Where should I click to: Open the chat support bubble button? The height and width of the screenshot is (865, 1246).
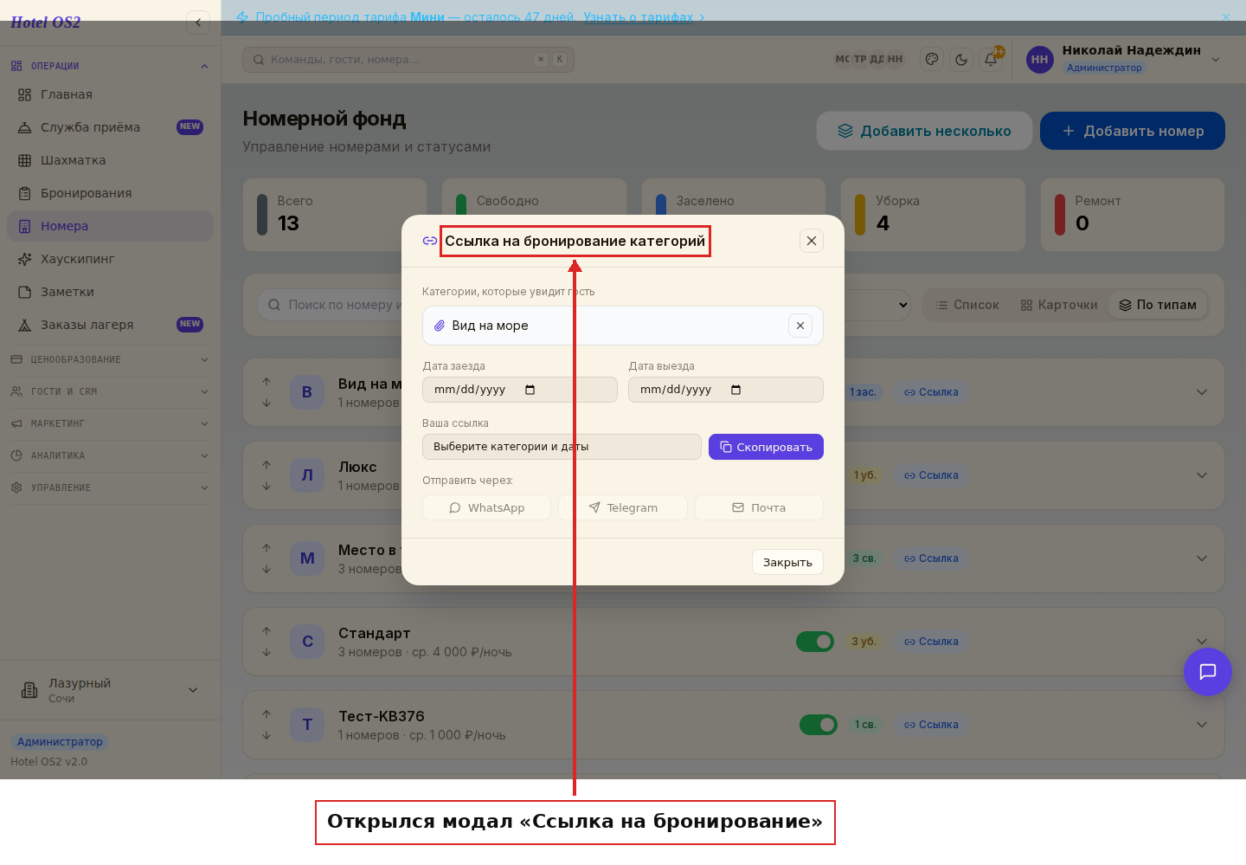click(x=1208, y=672)
